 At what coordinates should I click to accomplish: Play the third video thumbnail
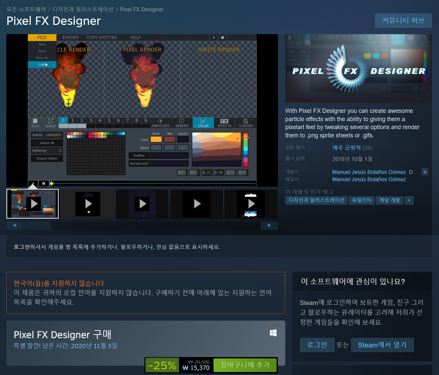coord(142,204)
